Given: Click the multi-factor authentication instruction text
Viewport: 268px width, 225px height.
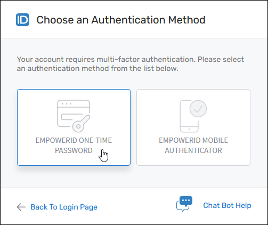Looking at the screenshot, I should 131,64.
